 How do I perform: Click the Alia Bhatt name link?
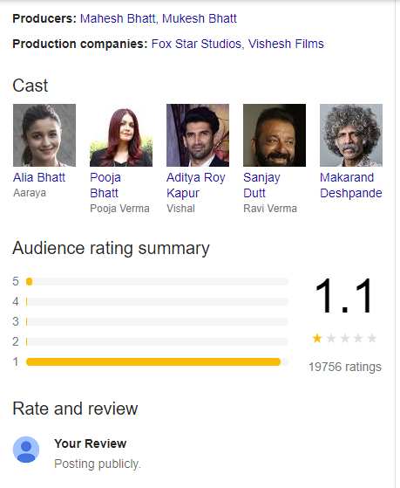39,177
